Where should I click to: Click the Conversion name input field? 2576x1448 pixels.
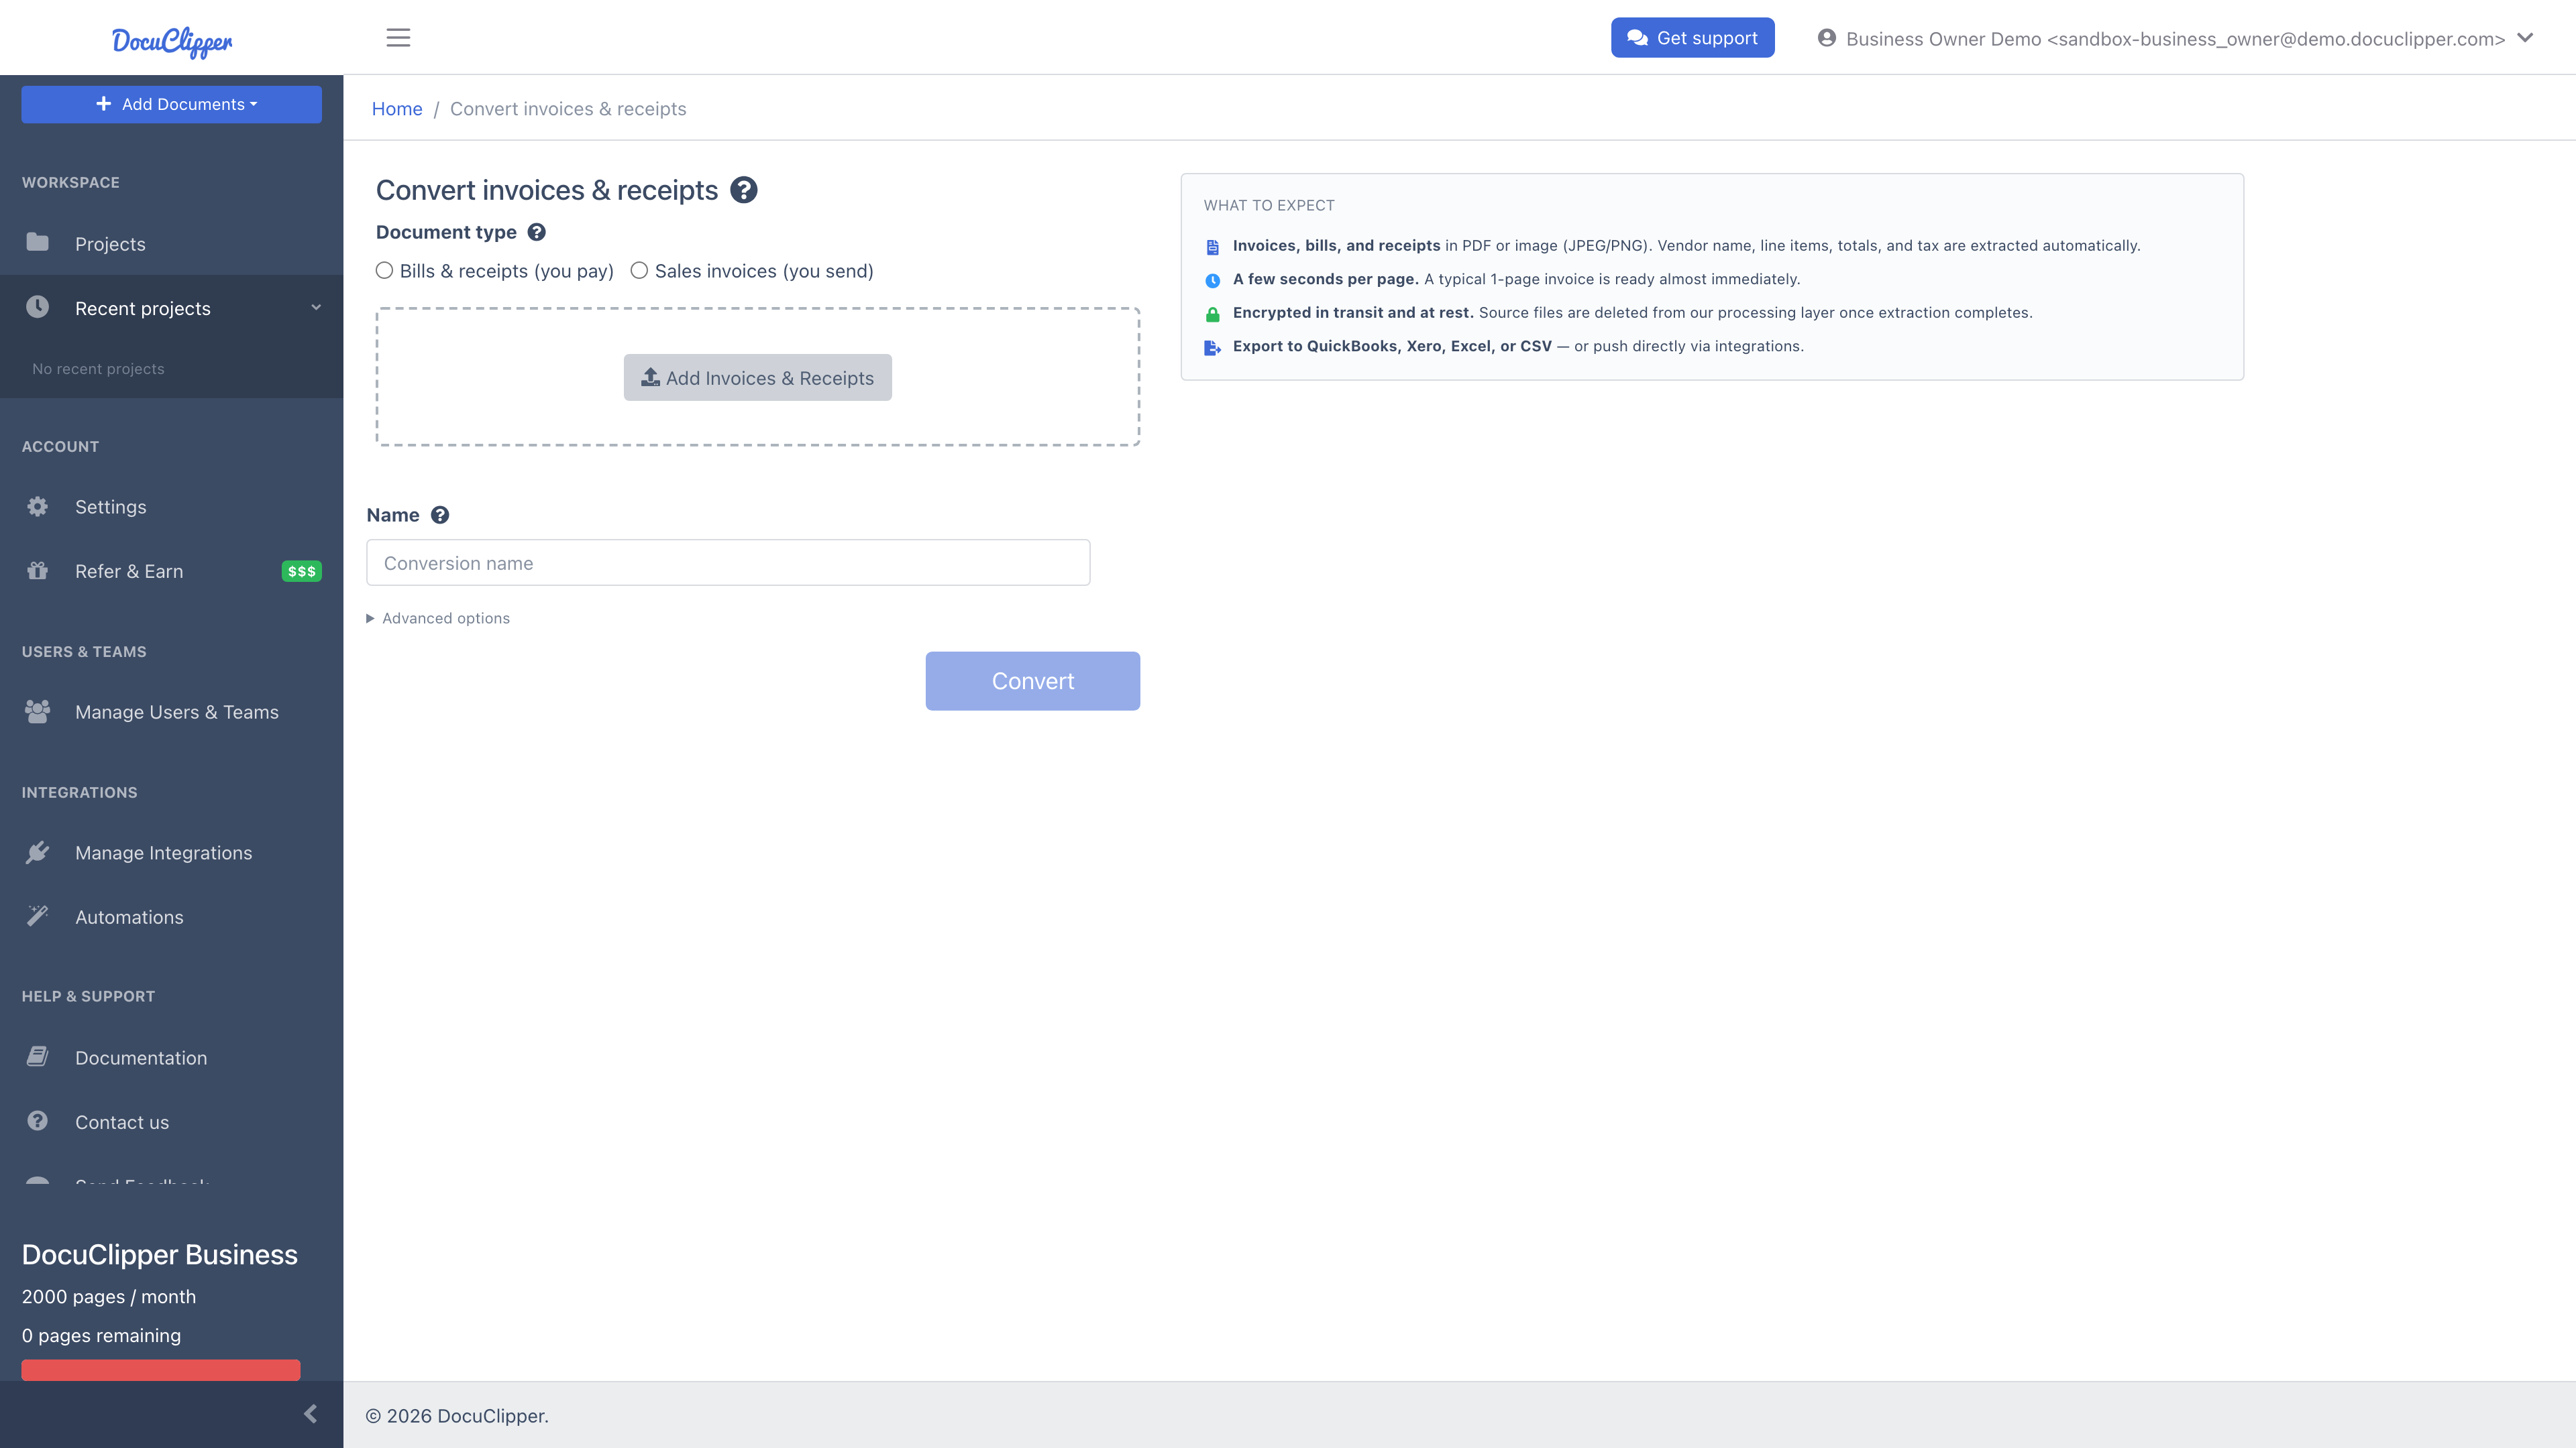click(x=728, y=562)
